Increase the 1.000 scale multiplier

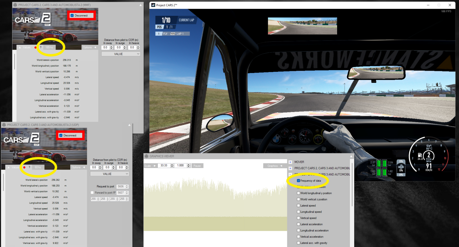click(188, 165)
